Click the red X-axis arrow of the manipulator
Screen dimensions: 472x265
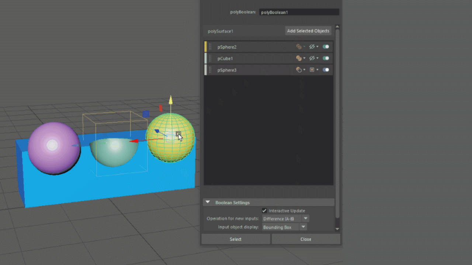tap(134, 141)
